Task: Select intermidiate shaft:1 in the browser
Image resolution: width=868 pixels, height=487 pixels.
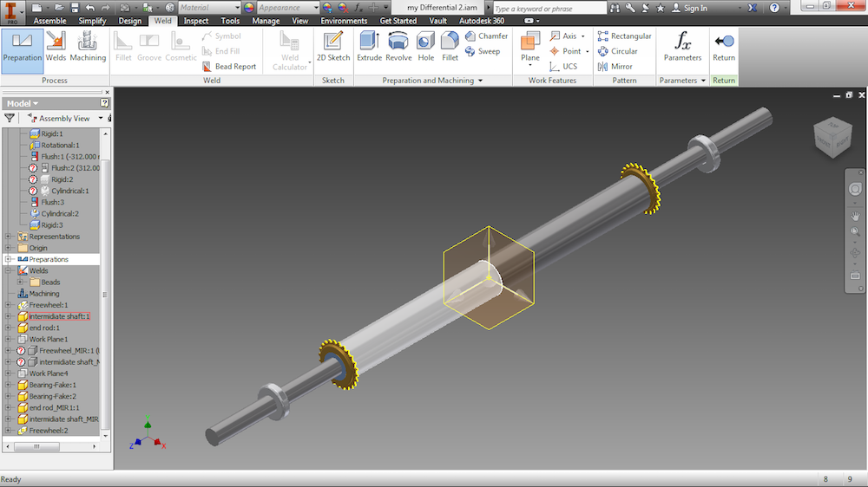Action: click(59, 316)
